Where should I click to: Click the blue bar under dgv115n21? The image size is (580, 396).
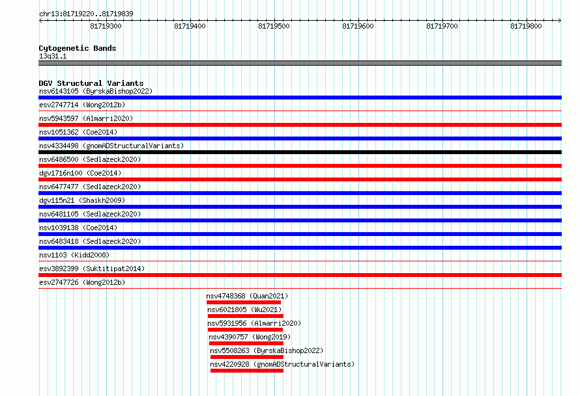pyautogui.click(x=300, y=207)
